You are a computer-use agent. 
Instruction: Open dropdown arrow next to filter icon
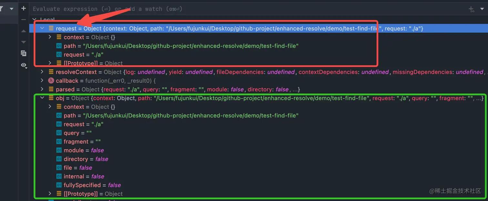(x=12, y=9)
